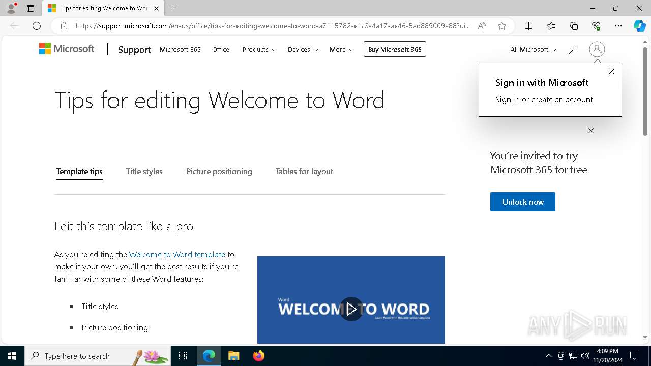Click the Unlock now button
The width and height of the screenshot is (651, 366).
coord(523,202)
